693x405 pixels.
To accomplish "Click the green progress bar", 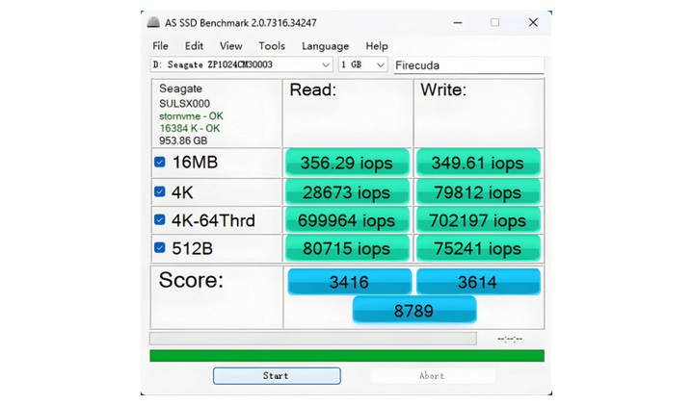I will [x=346, y=356].
